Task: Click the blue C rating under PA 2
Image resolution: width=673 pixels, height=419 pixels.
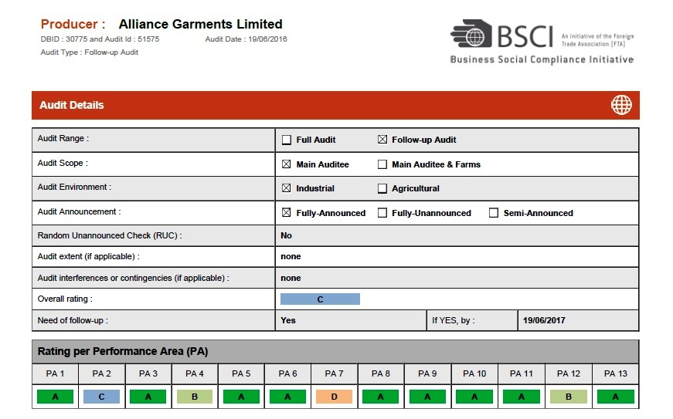Action: [101, 397]
